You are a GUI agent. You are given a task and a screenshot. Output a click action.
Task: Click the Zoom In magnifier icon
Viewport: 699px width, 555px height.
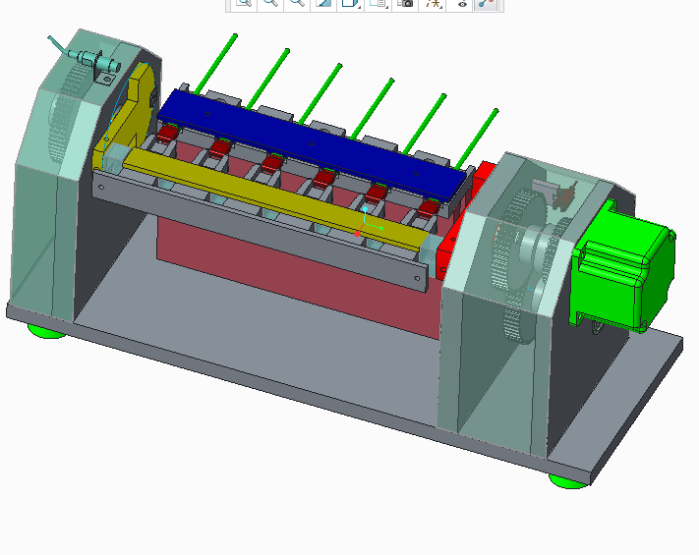(x=270, y=3)
